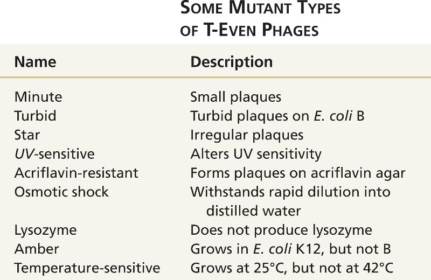Click the "Temperature-sensitive" row name
Viewport: 431px width, 280px height.
pyautogui.click(x=87, y=268)
